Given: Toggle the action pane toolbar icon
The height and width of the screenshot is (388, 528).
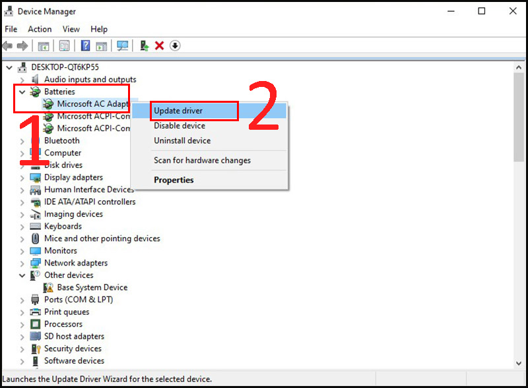Looking at the screenshot, I should point(102,45).
